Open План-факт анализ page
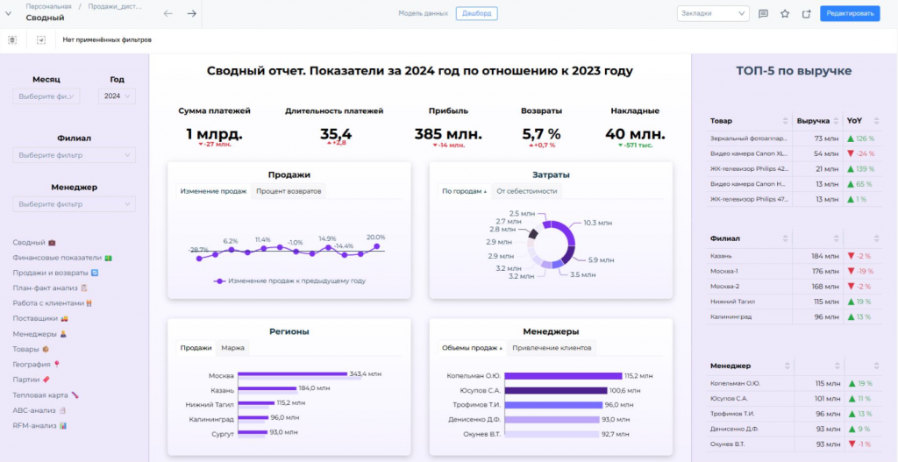 (x=50, y=288)
